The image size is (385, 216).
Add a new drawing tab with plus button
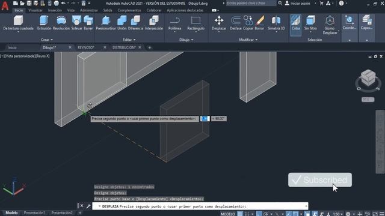150,47
